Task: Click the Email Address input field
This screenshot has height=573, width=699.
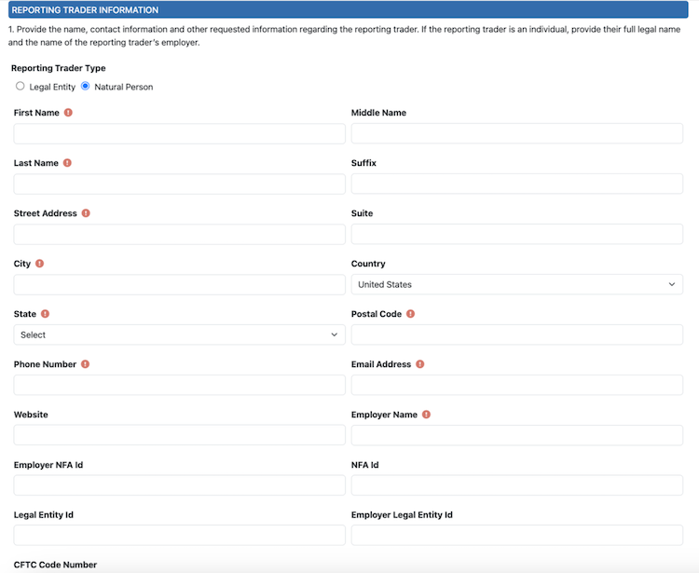Action: tap(517, 385)
